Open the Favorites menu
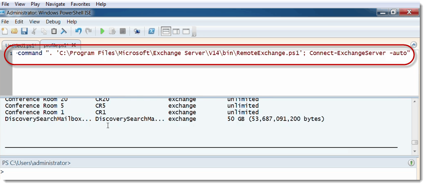The image size is (426, 186). point(80,4)
